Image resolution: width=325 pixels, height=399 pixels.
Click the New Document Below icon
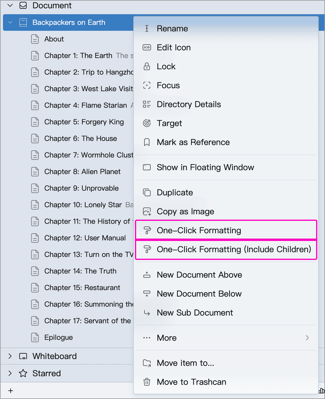(147, 294)
